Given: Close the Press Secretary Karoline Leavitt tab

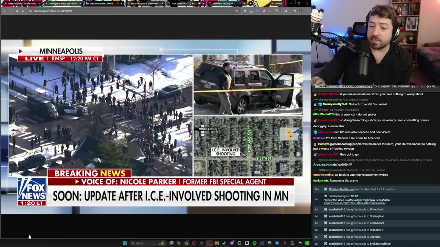Looking at the screenshot, I should tap(40, 3).
